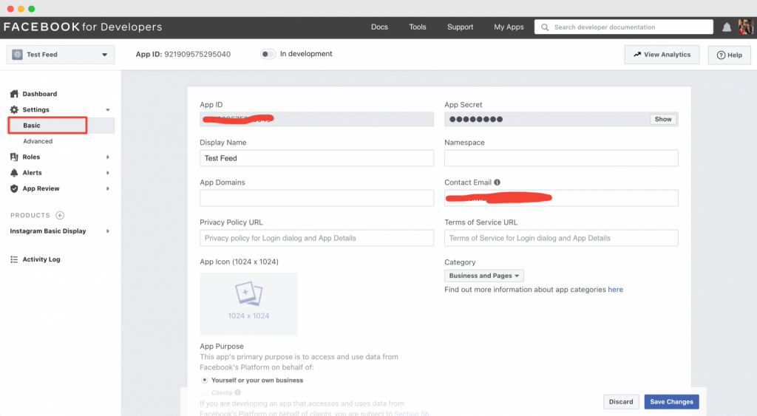Collapse the Settings section arrow
This screenshot has height=416, width=757.
[x=108, y=110]
